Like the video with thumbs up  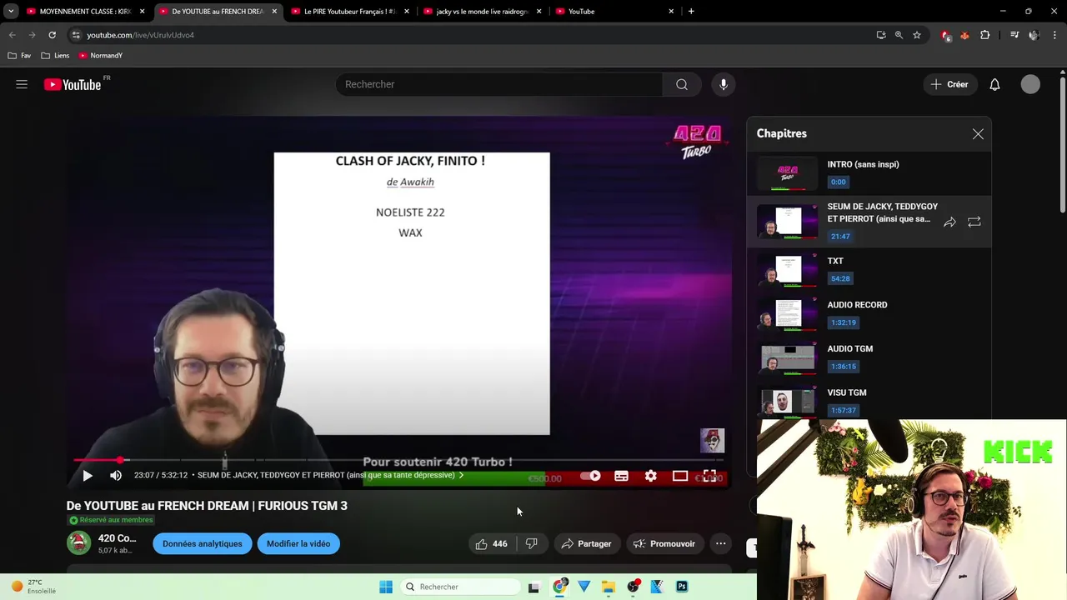pyautogui.click(x=491, y=544)
